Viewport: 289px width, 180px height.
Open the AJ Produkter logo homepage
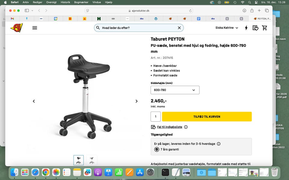[17, 28]
